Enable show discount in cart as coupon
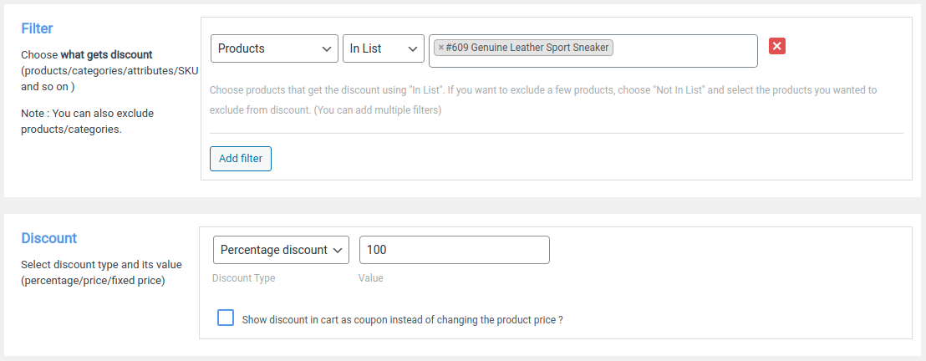The image size is (926, 361). coord(225,318)
